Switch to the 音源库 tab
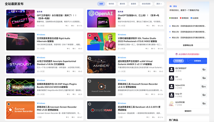 pos(133,4)
